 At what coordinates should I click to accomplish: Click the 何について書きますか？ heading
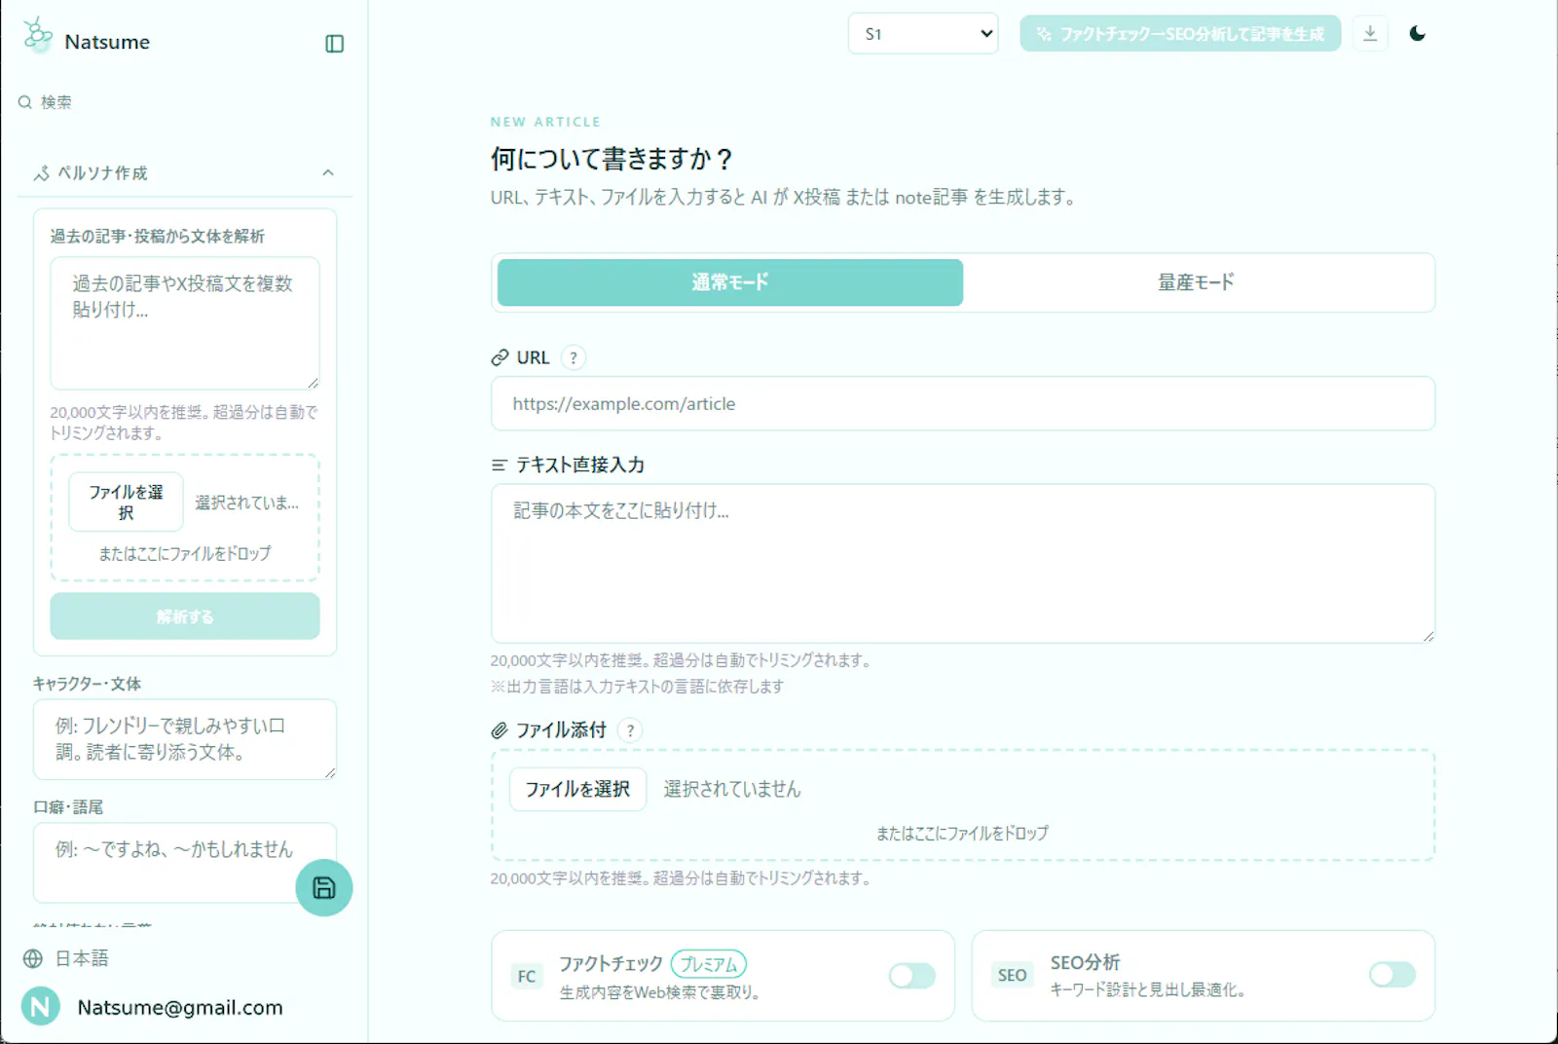click(x=612, y=159)
